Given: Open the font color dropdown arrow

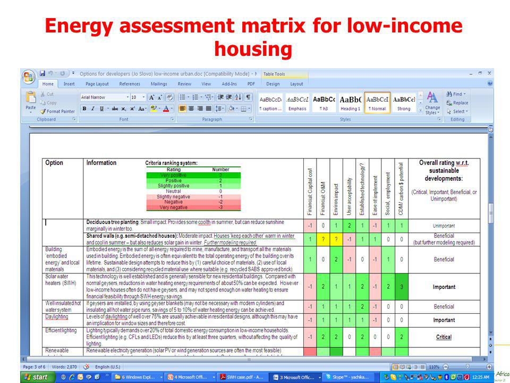Looking at the screenshot, I should point(172,109).
